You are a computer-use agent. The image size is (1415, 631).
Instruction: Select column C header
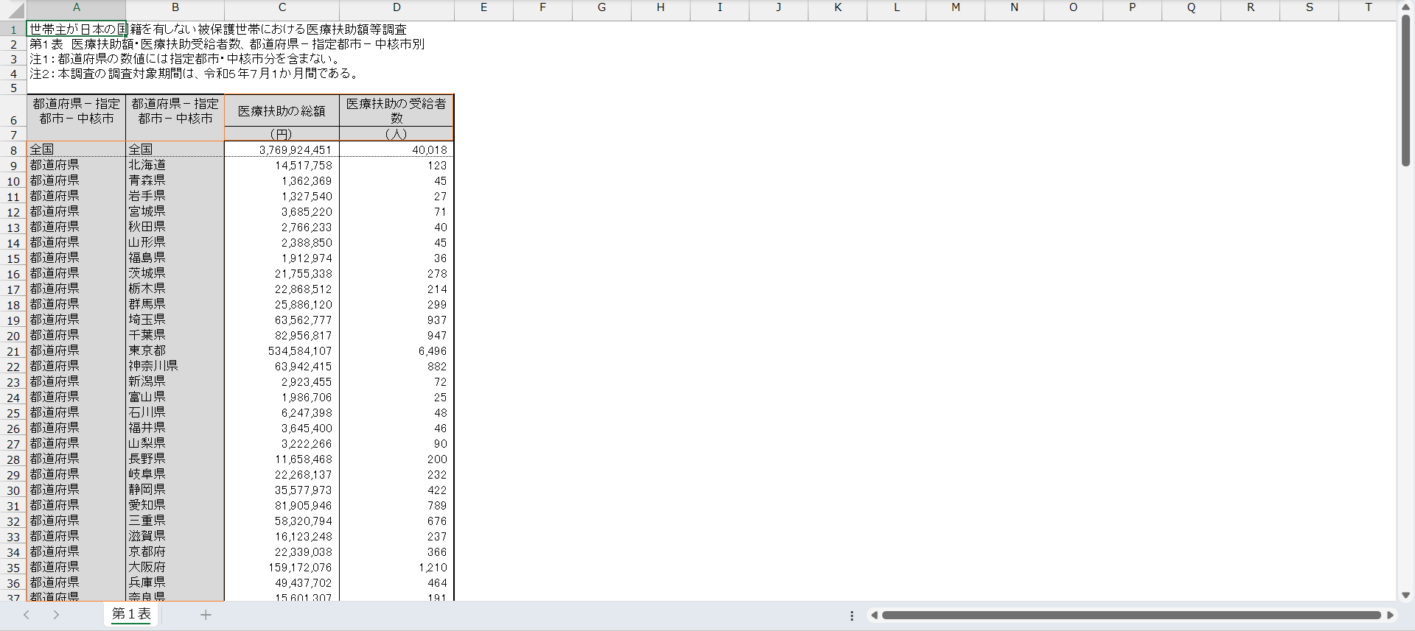click(282, 8)
